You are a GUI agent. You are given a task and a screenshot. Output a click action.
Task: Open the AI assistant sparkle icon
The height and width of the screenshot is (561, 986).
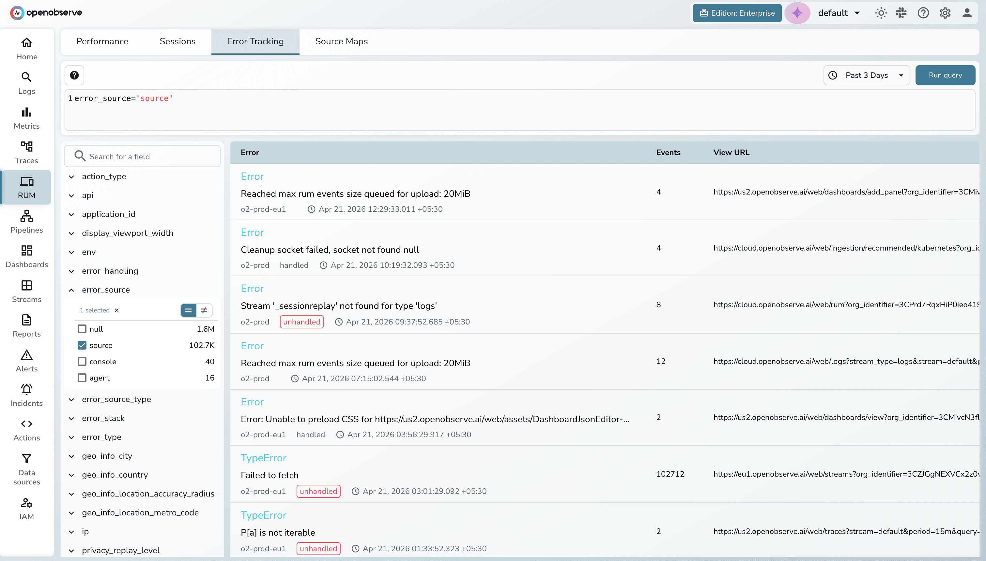point(797,13)
